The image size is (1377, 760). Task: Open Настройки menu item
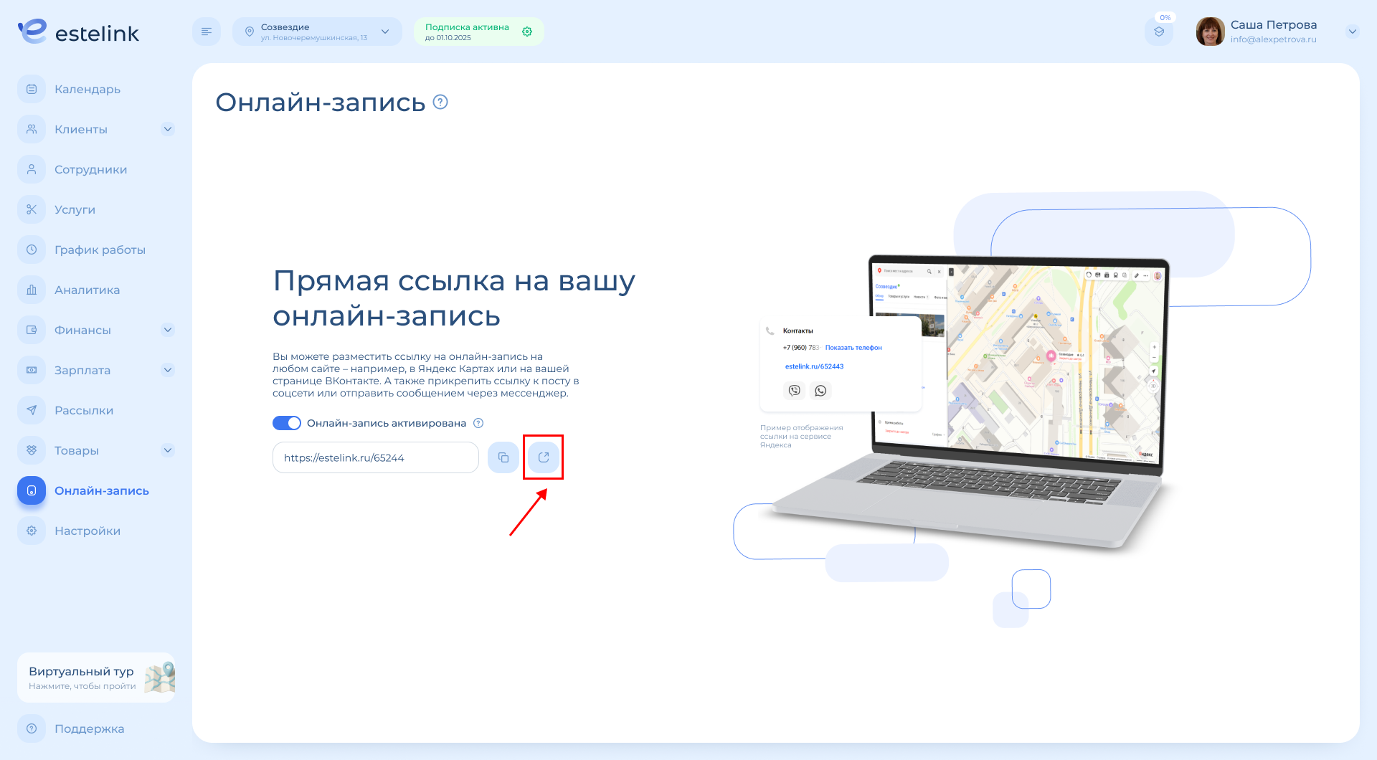(x=87, y=531)
